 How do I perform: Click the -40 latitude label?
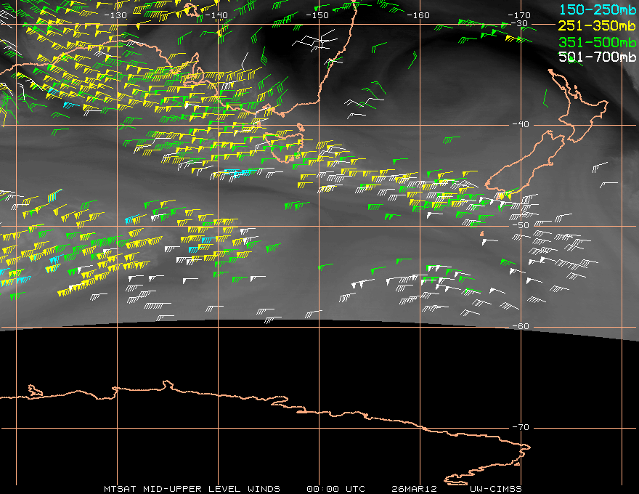(x=520, y=124)
